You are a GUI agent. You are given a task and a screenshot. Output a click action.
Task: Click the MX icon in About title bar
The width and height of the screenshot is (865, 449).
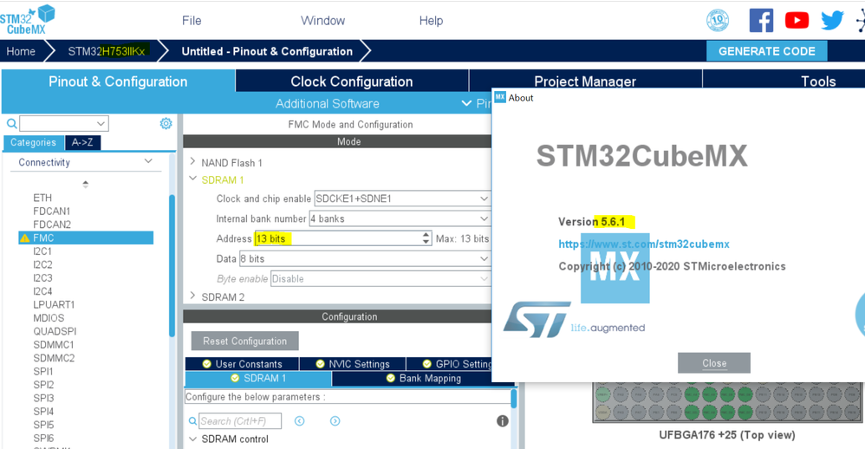click(x=500, y=97)
